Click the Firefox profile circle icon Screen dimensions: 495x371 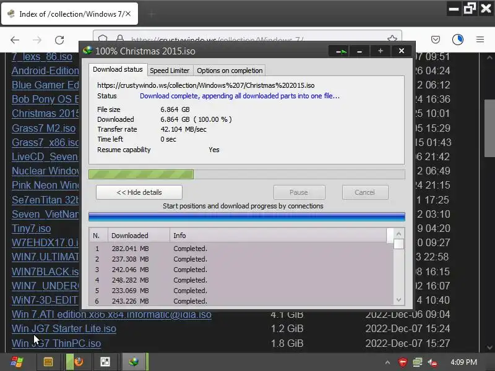pos(458,40)
